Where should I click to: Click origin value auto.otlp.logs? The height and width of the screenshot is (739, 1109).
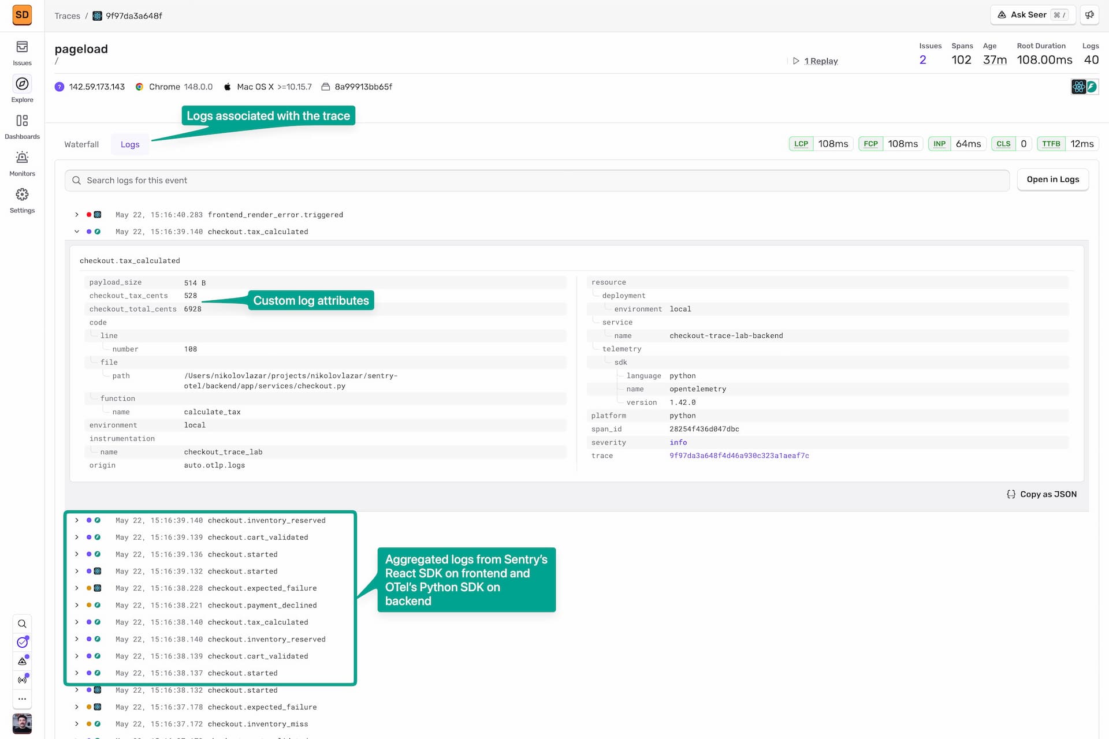click(214, 465)
